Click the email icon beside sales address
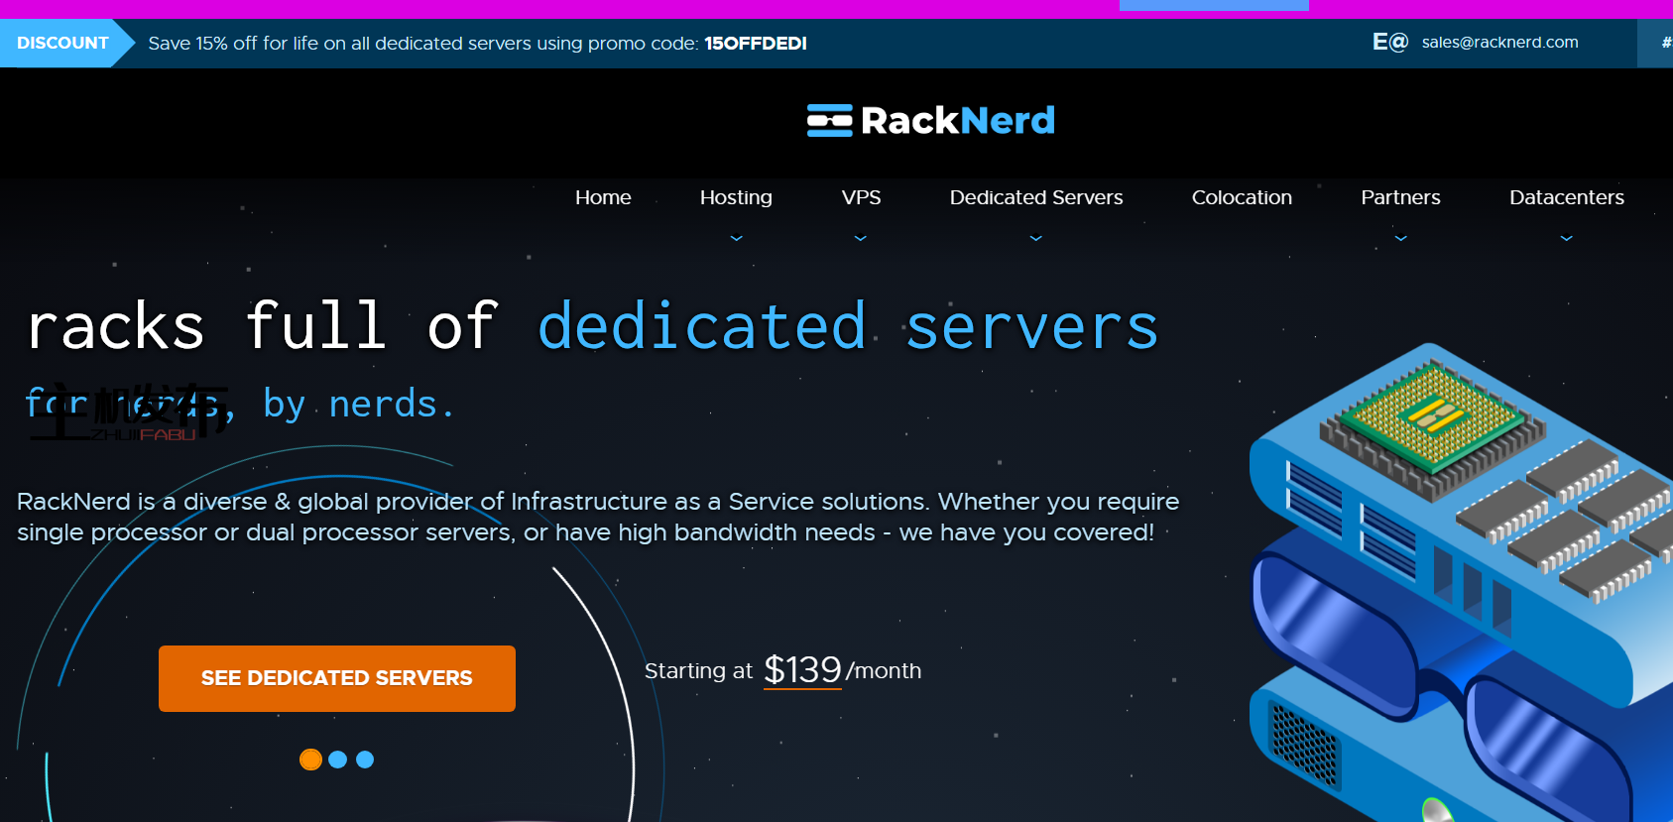1673x822 pixels. 1389,42
